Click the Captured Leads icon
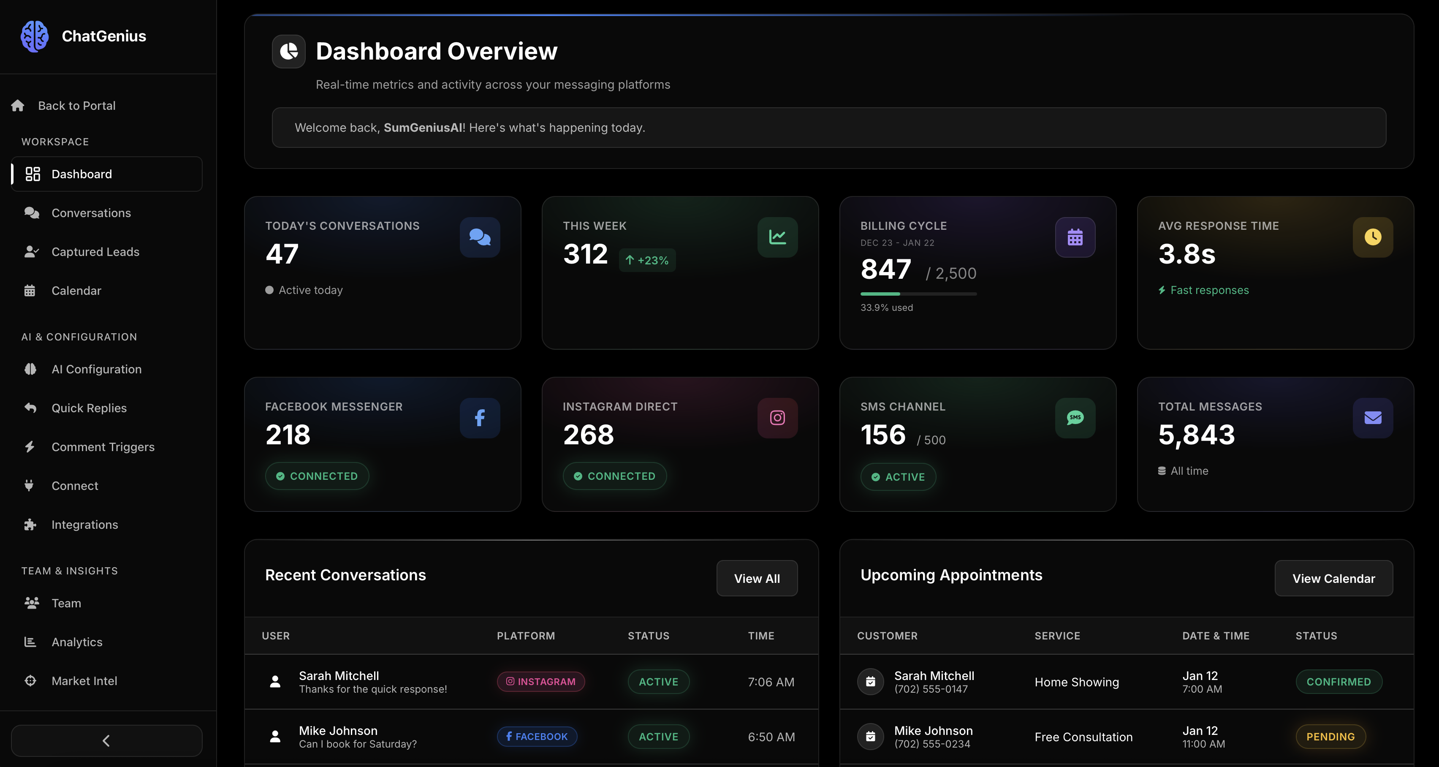 point(31,251)
